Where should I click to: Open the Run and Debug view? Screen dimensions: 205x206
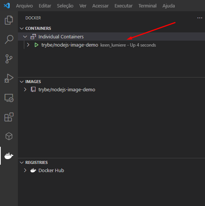[9, 78]
